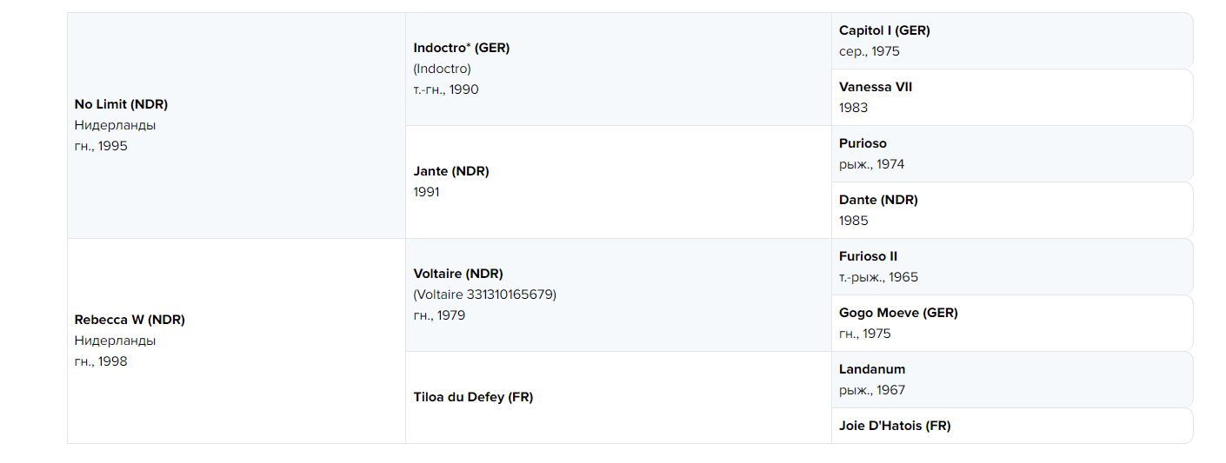Open the Rebecca W (NDR) horse entry

point(130,320)
